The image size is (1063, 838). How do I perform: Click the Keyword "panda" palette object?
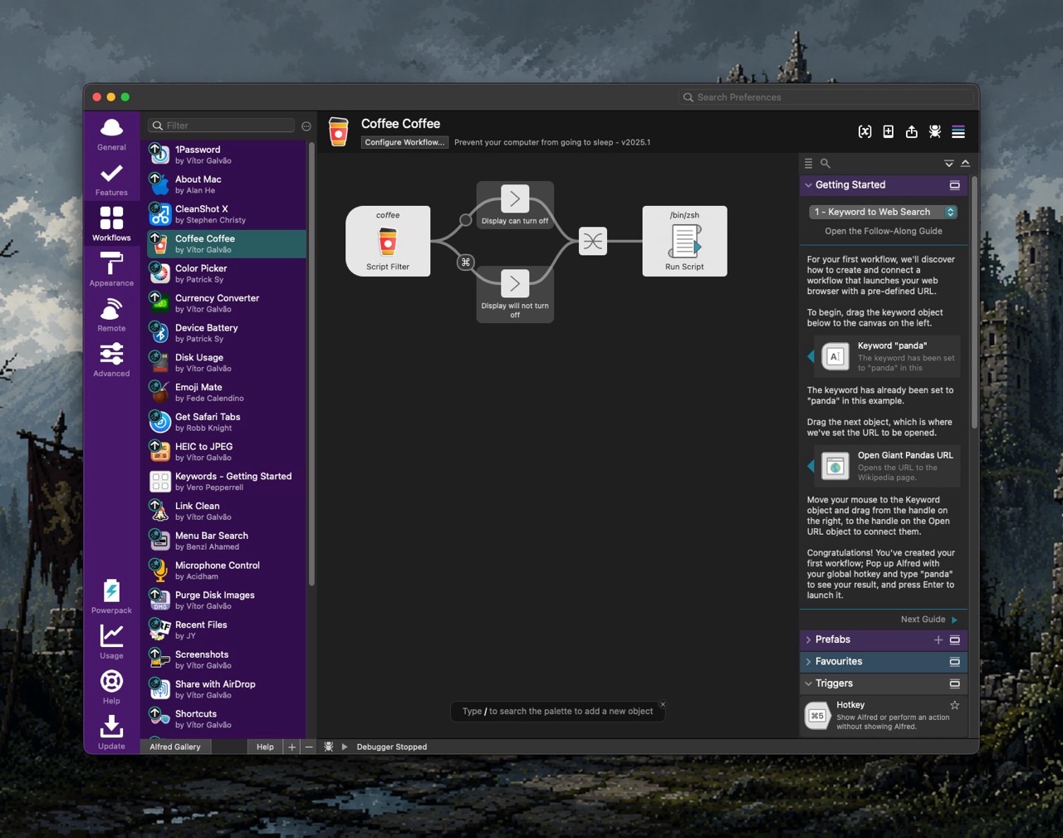pos(888,356)
